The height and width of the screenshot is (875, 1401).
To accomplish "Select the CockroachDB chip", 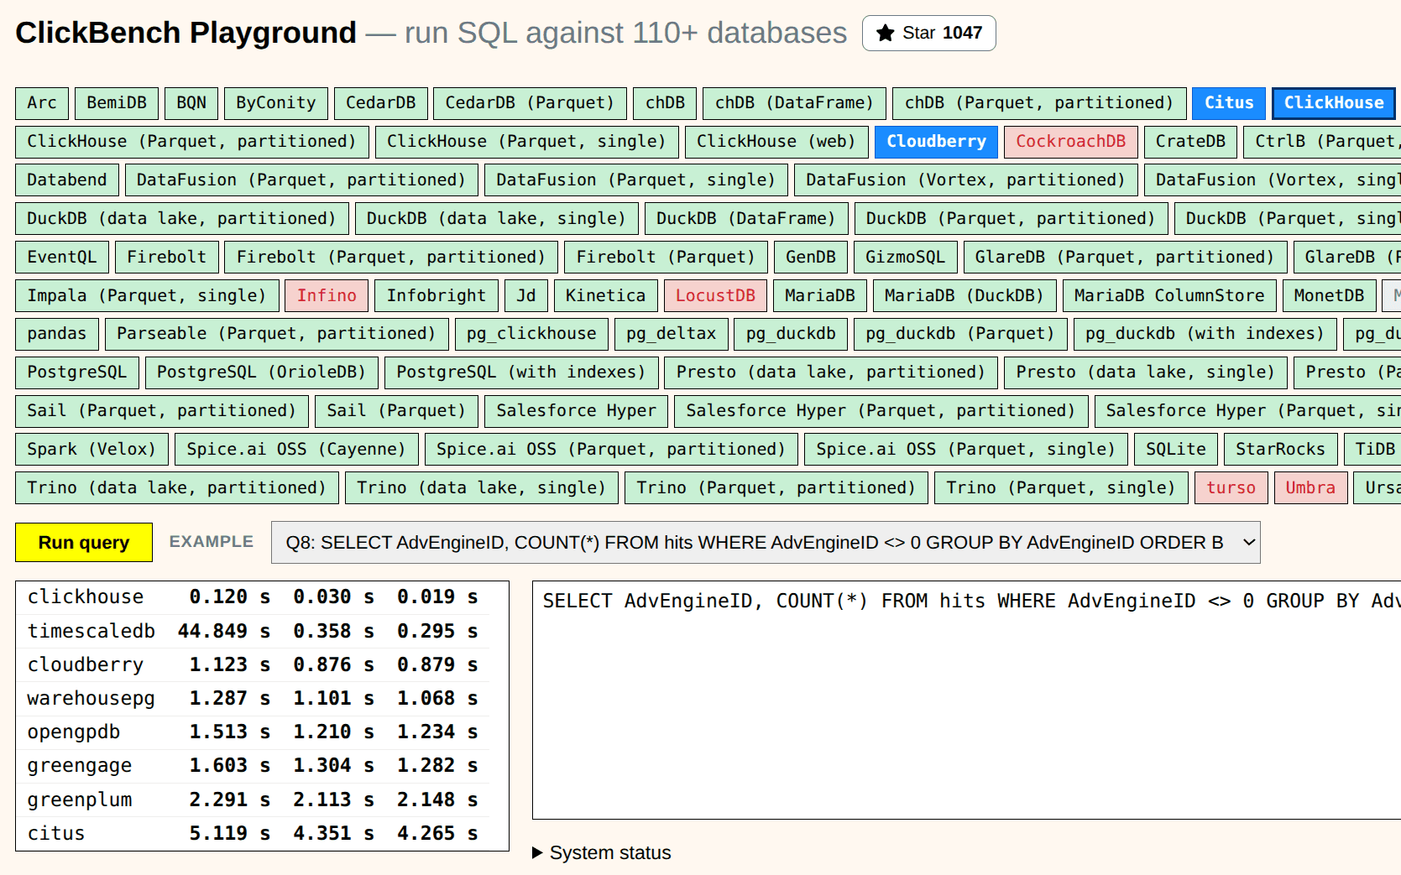I will (1071, 141).
